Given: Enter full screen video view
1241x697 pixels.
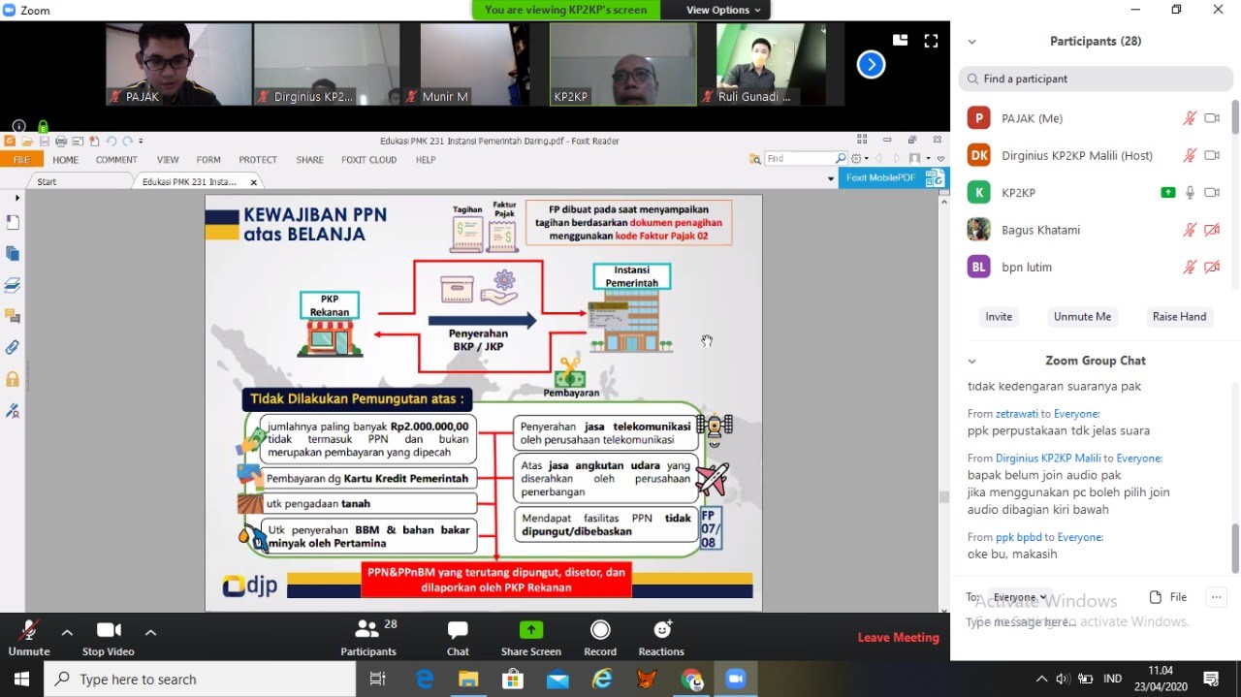Looking at the screenshot, I should tap(931, 41).
